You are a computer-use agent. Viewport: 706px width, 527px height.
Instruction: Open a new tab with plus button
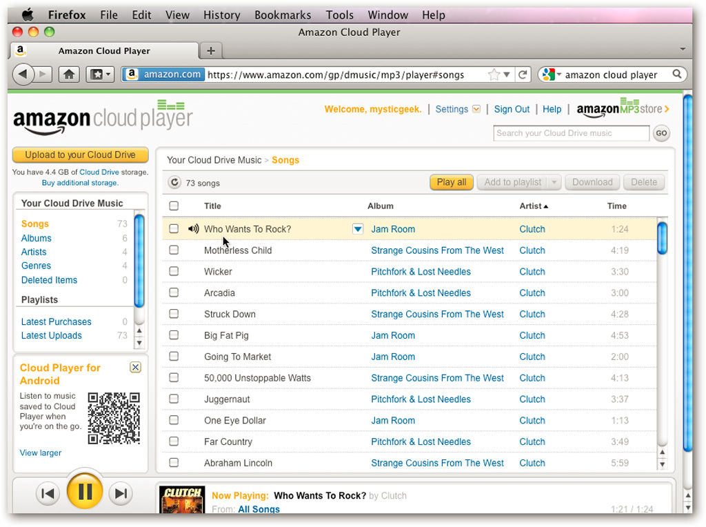point(211,50)
